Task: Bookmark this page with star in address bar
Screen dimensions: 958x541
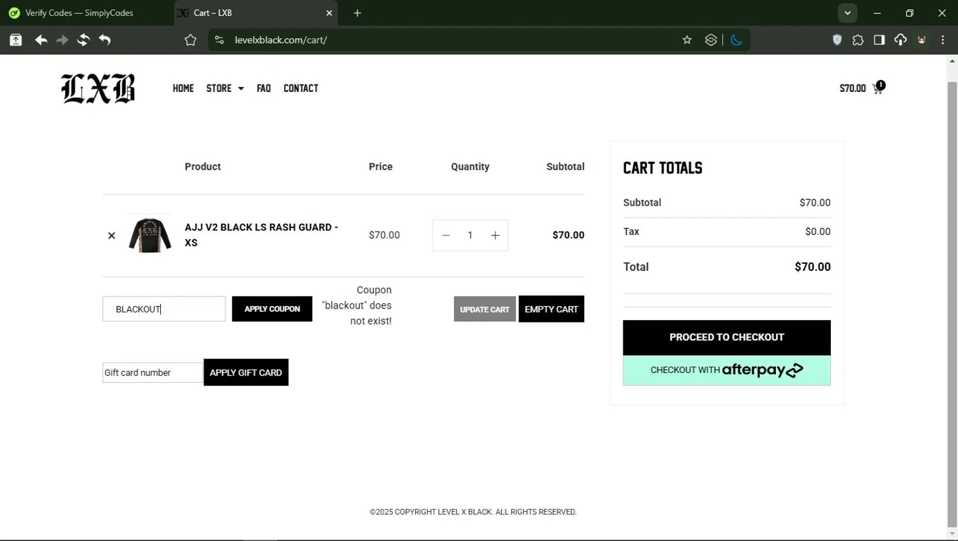Action: click(687, 40)
